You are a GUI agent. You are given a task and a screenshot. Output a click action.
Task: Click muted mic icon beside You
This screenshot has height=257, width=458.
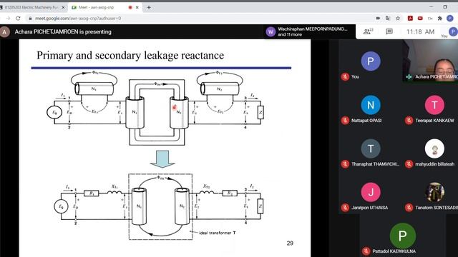345,76
